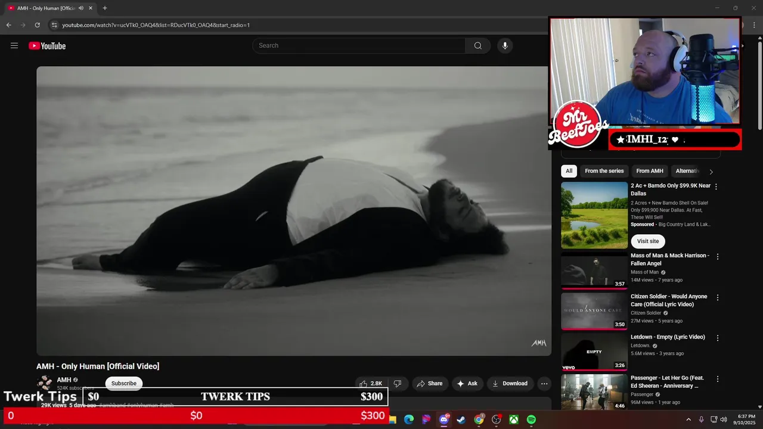Dislike the video with thumbs down
The image size is (763, 429).
click(x=398, y=384)
